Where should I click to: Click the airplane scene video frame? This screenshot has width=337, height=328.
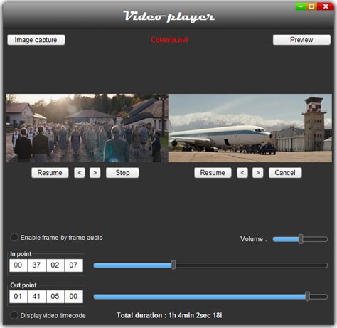pyautogui.click(x=250, y=128)
